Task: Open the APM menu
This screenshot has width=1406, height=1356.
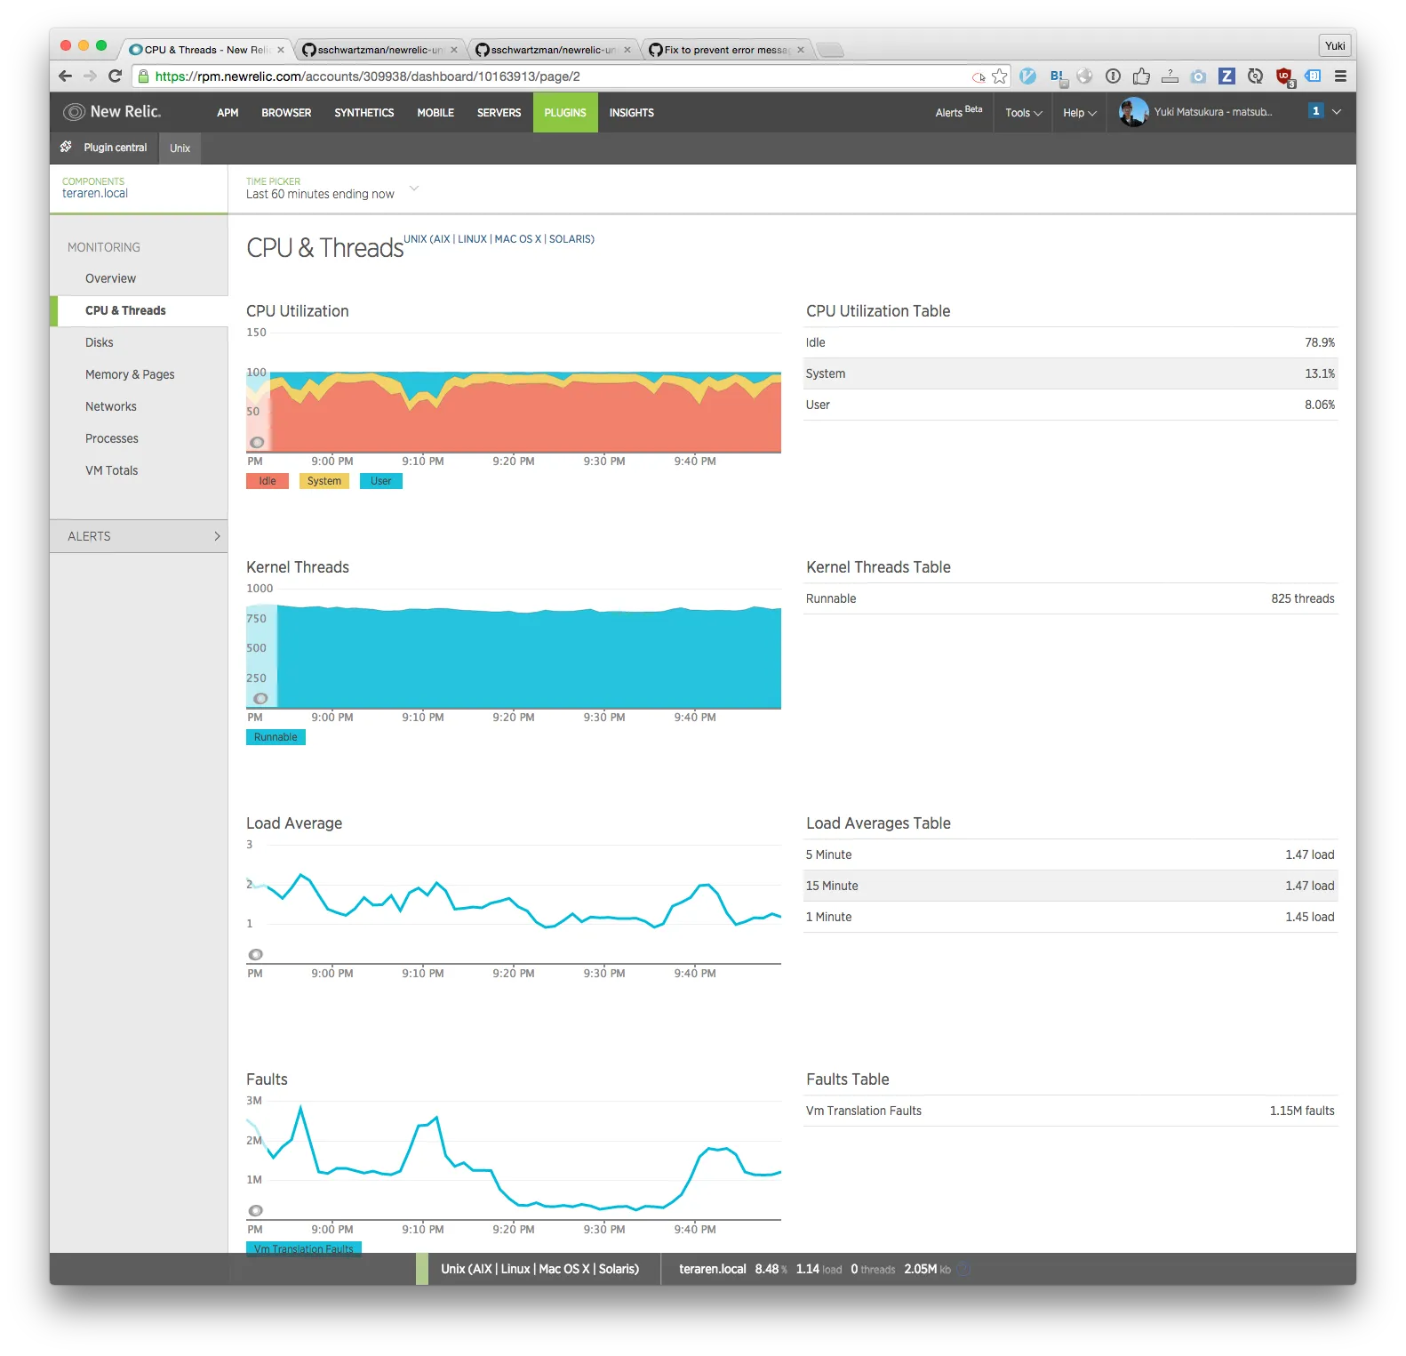Action: point(228,113)
